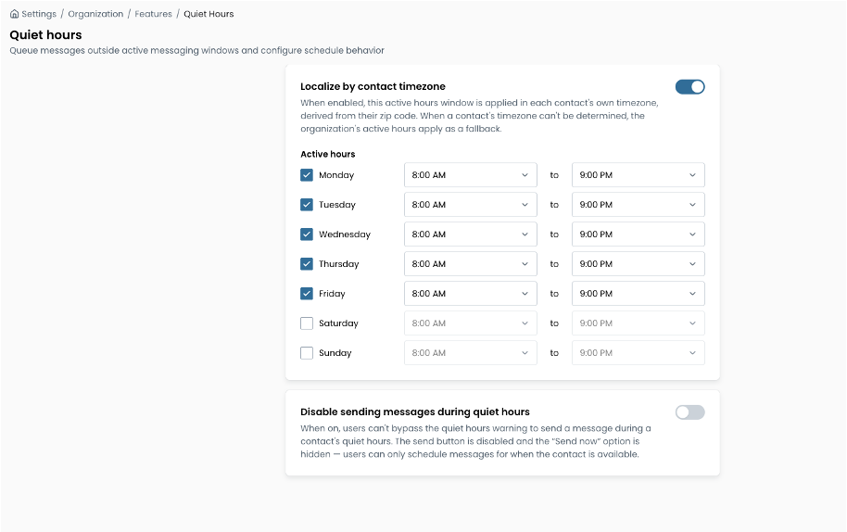
Task: Click Disable sending messages during quiet hours heading
Action: point(415,412)
